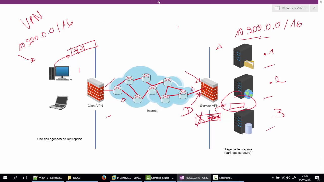324x182 pixels.
Task: Open the clock showing 01:38 14/04/2017
Action: [305, 178]
